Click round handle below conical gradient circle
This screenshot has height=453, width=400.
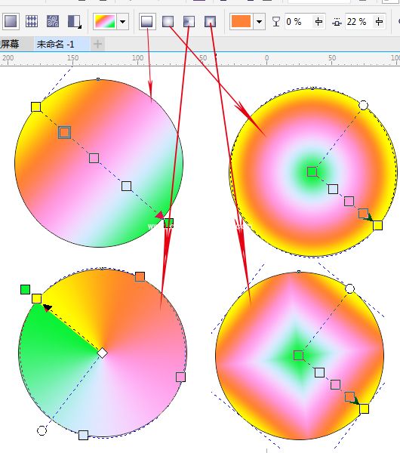pos(42,431)
